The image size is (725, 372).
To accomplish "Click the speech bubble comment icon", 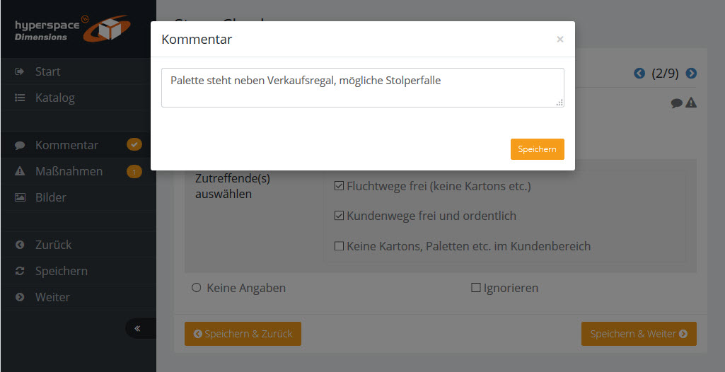I will (676, 103).
